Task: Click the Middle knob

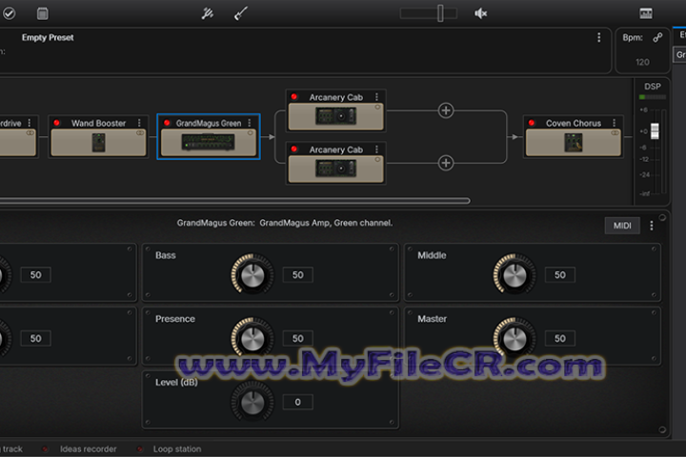Action: point(514,274)
